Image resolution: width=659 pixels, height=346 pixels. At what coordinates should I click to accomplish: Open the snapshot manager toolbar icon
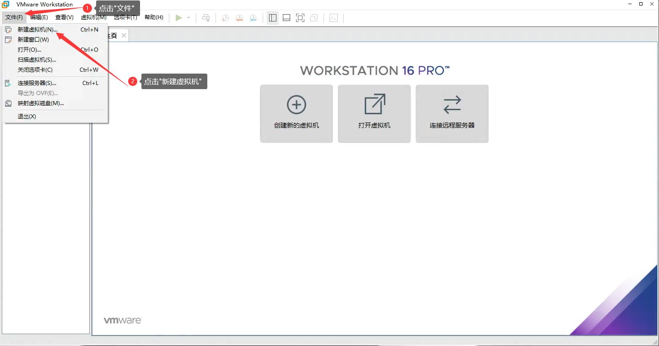pyautogui.click(x=253, y=18)
